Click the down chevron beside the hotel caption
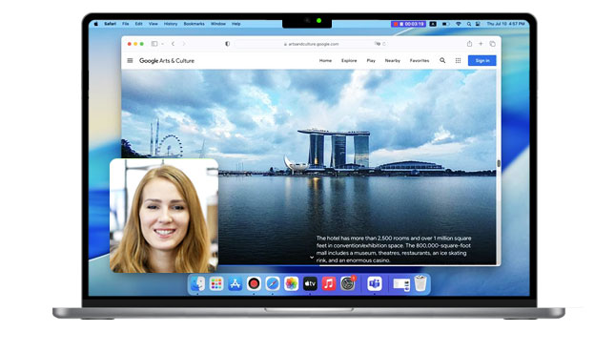Screen dimensions: 615x353 (x=312, y=258)
